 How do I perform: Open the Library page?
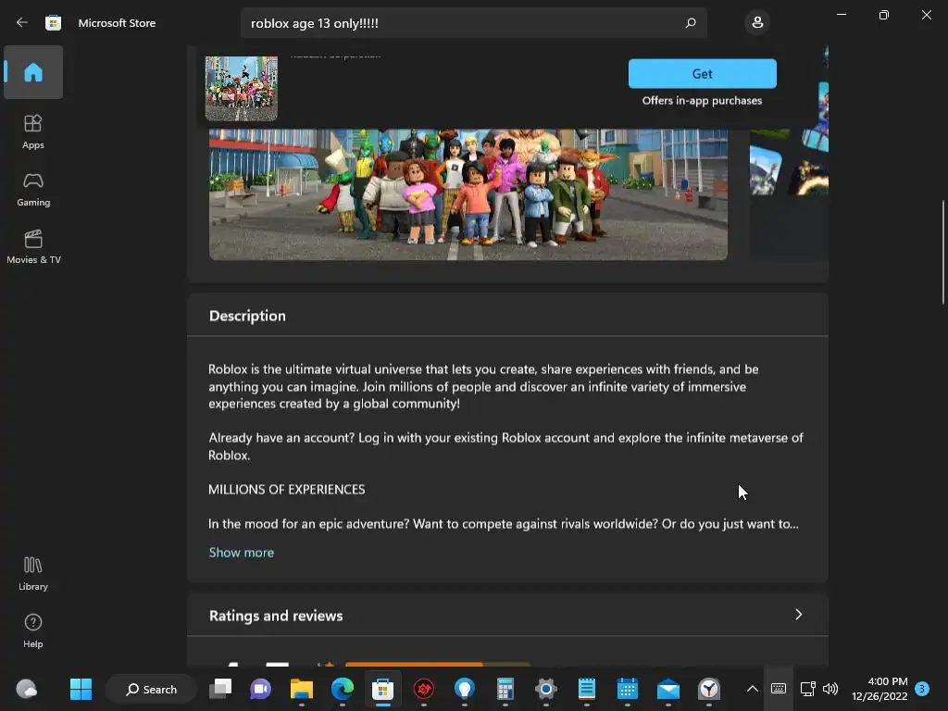pos(33,573)
